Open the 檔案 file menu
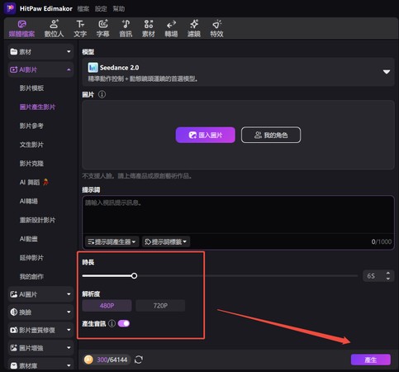 click(83, 9)
